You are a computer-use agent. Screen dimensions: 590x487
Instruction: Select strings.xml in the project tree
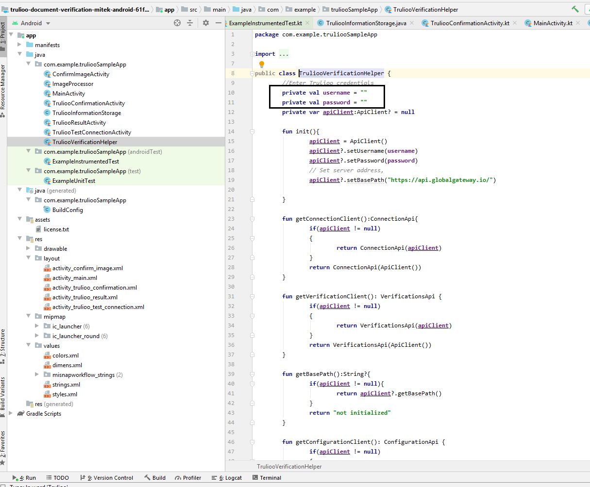point(66,385)
